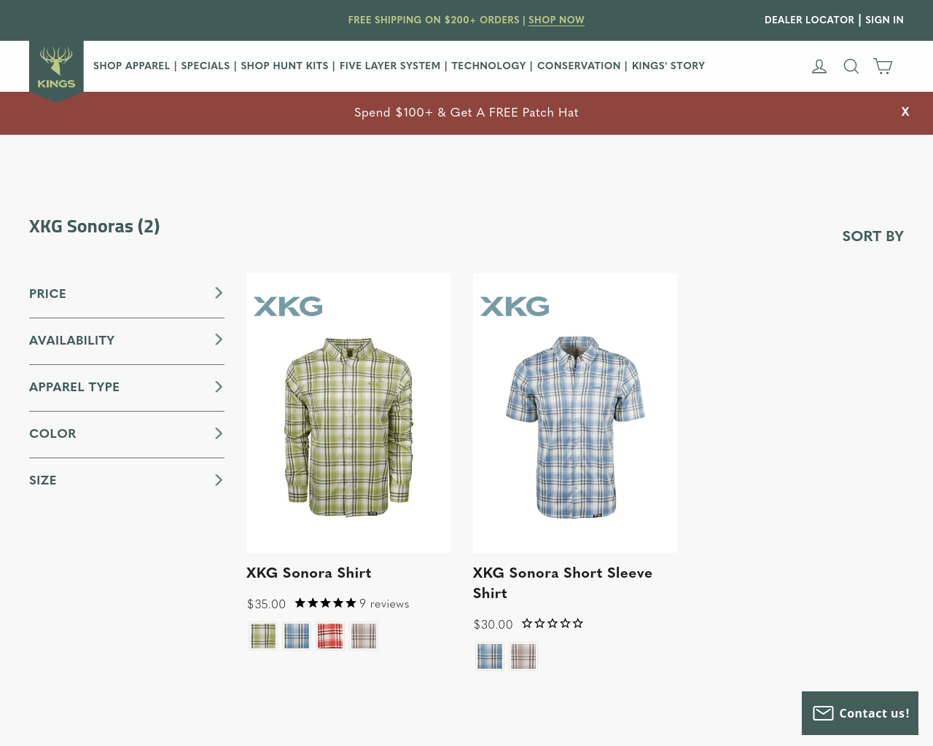Click SIGN IN link
Viewport: 933px width, 746px height.
[x=884, y=20]
